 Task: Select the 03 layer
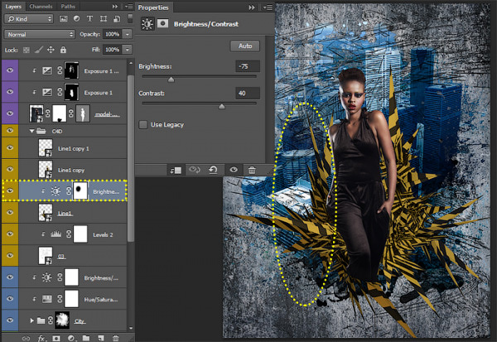[73, 256]
